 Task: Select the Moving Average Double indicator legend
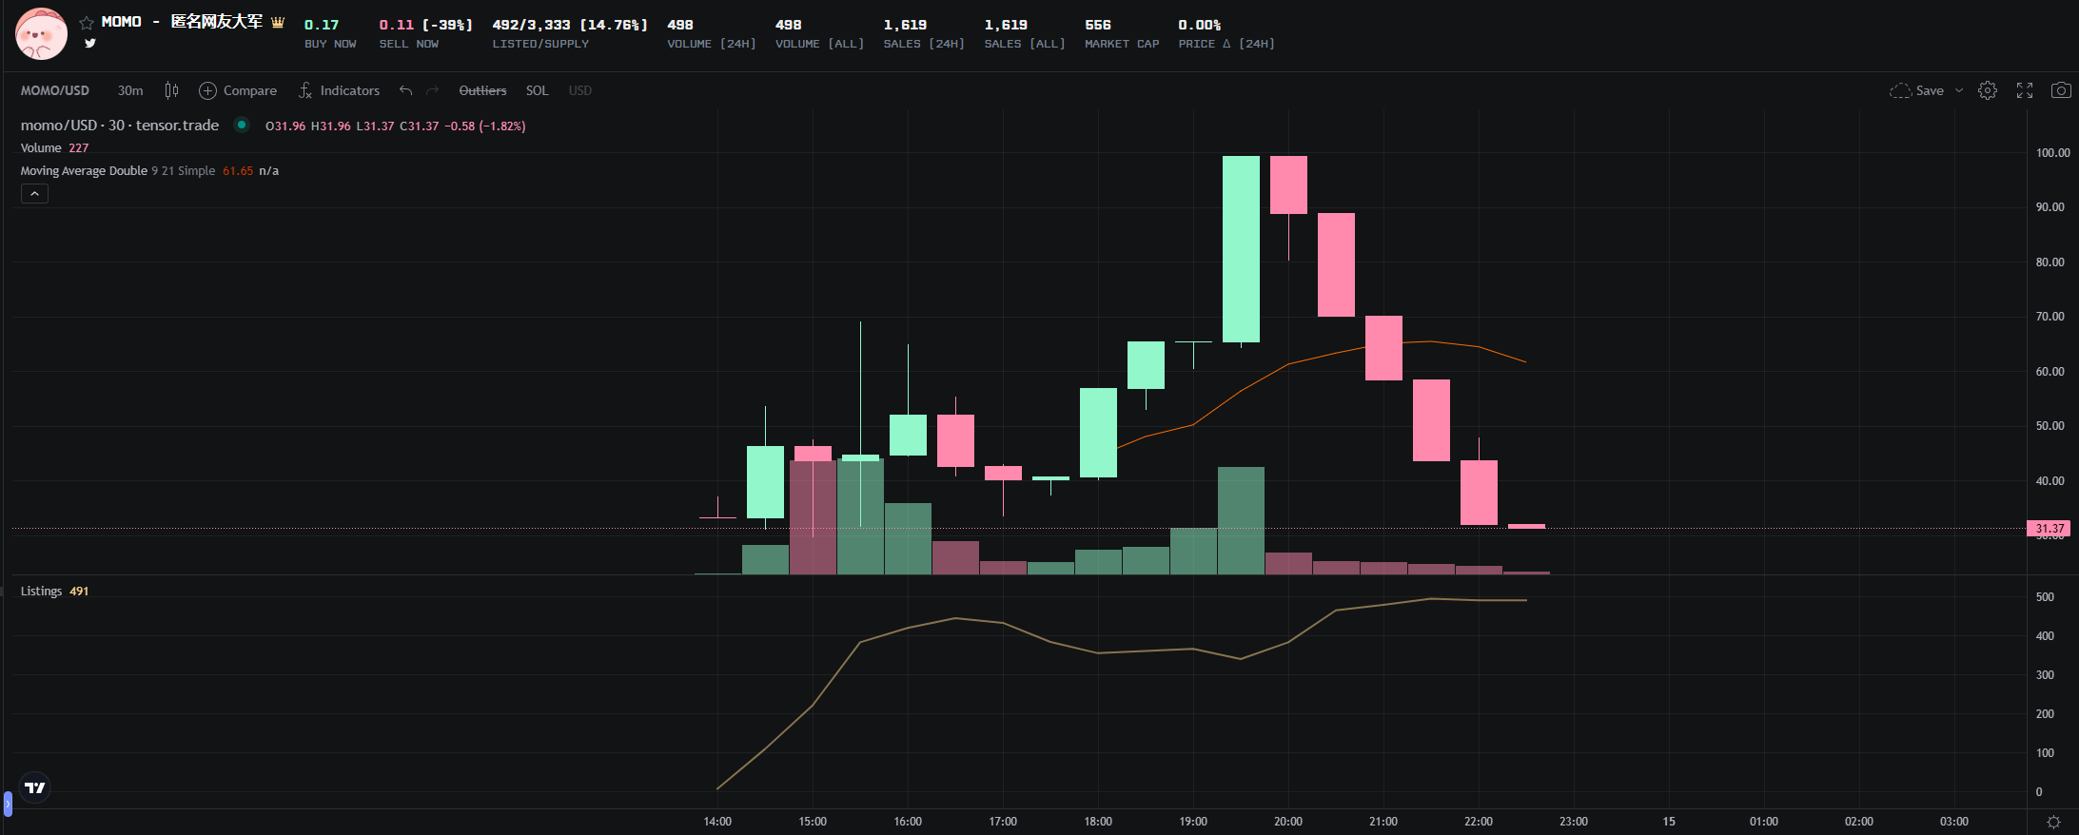149,170
